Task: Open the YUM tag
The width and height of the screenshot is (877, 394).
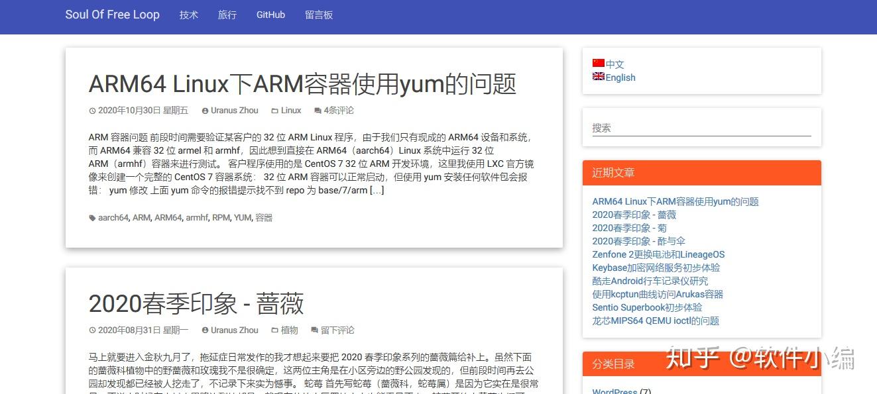Action: click(x=243, y=218)
